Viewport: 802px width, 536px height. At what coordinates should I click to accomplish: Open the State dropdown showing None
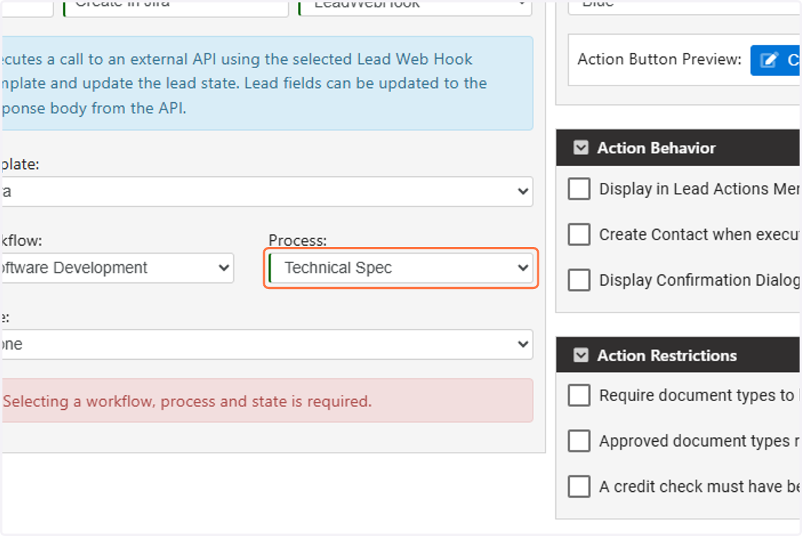point(266,344)
